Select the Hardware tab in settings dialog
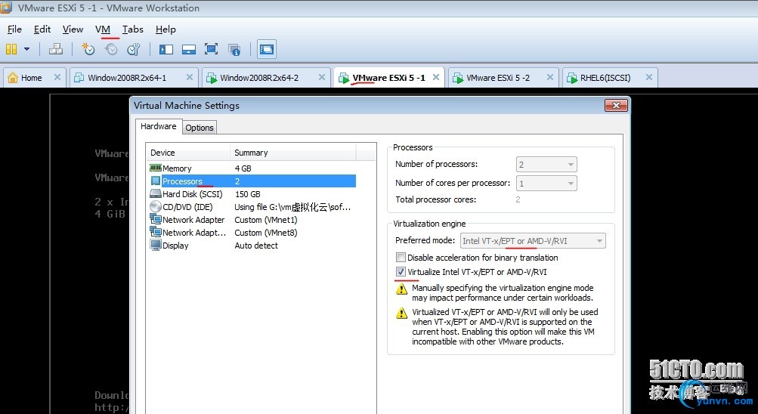 [159, 127]
